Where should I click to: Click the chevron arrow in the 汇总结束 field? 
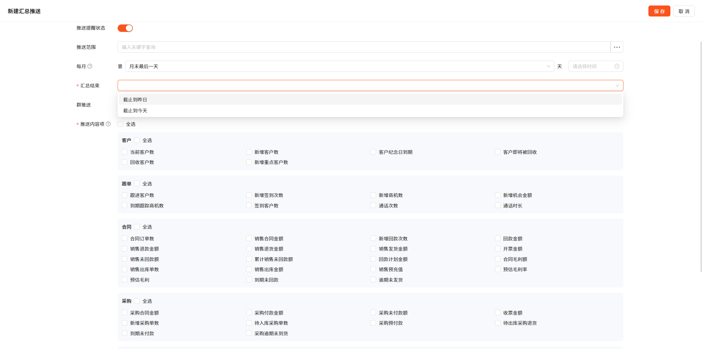click(617, 85)
